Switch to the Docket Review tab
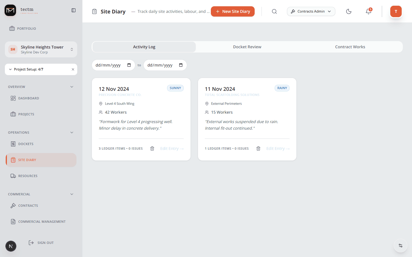 click(x=247, y=47)
